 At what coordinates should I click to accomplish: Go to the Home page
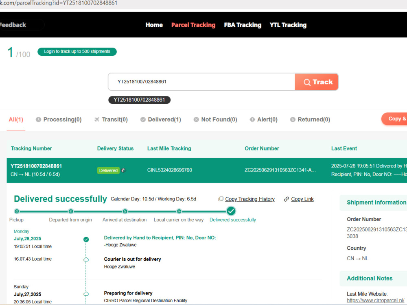[154, 25]
